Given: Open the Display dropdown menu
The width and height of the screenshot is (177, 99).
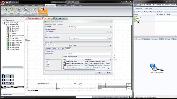Looking at the screenshot, I should (x=153, y=12).
